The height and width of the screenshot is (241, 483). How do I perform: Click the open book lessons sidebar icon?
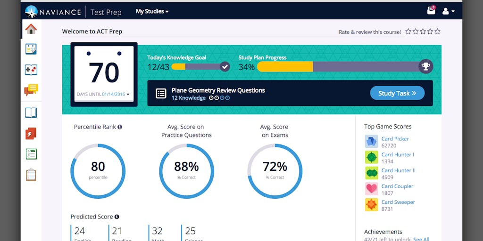(31, 113)
